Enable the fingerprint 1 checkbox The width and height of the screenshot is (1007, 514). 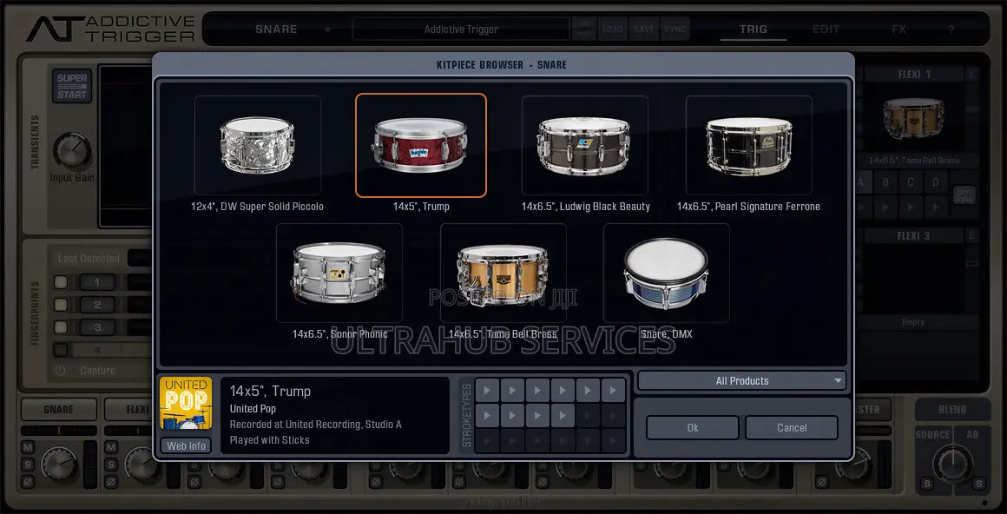[x=61, y=282]
